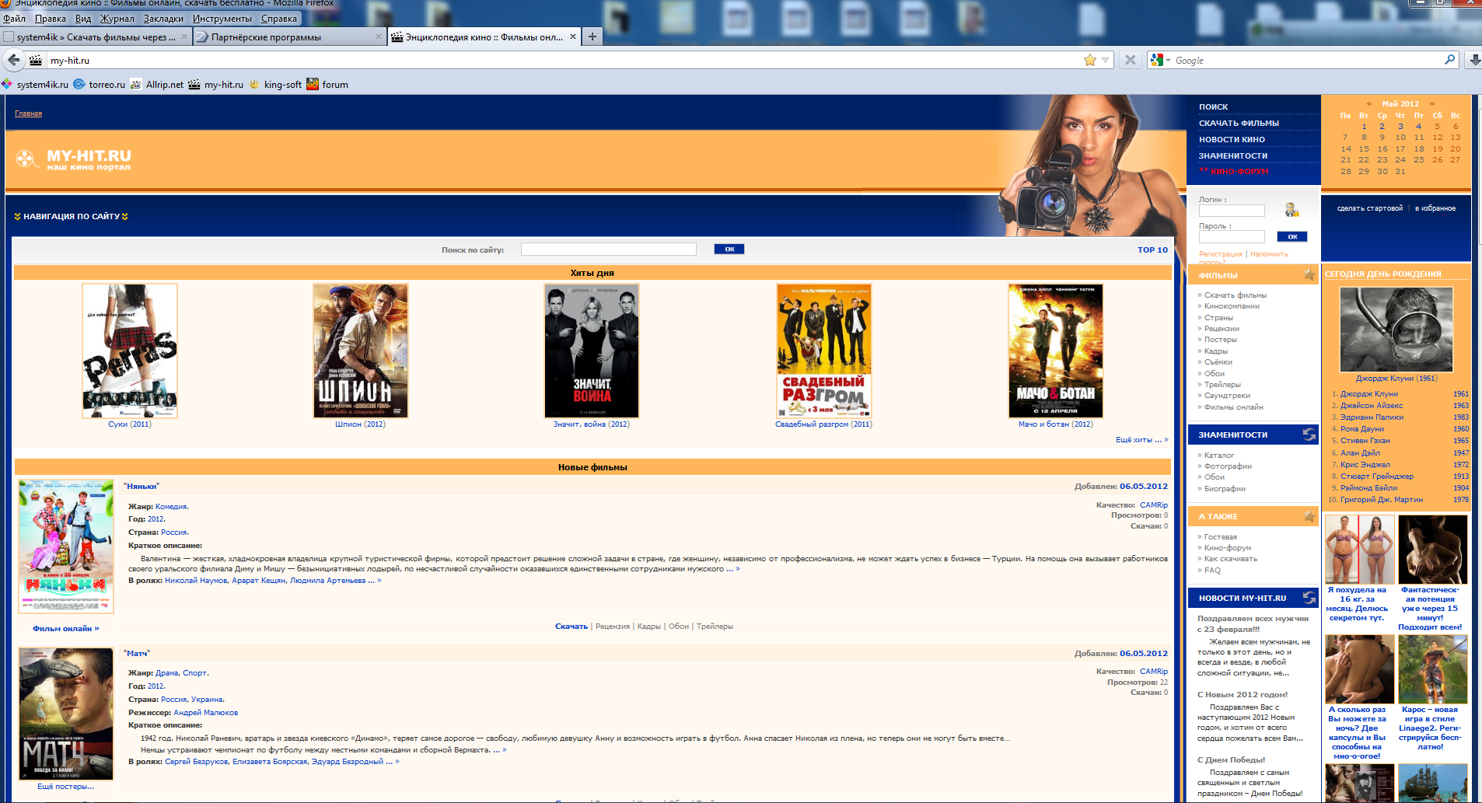Viewport: 1482px width, 803px height.
Task: Click star icon on ФИЛЬМЫ header
Action: [1309, 274]
